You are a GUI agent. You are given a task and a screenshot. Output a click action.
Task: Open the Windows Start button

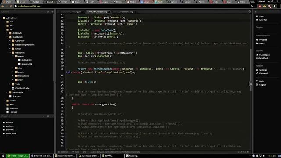3,156
